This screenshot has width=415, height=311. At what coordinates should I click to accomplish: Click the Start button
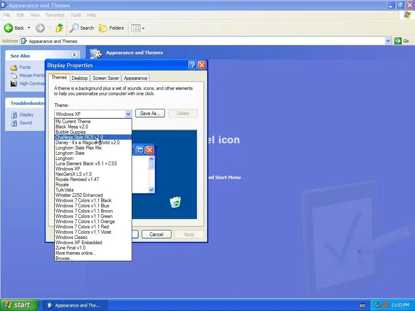pyautogui.click(x=19, y=305)
